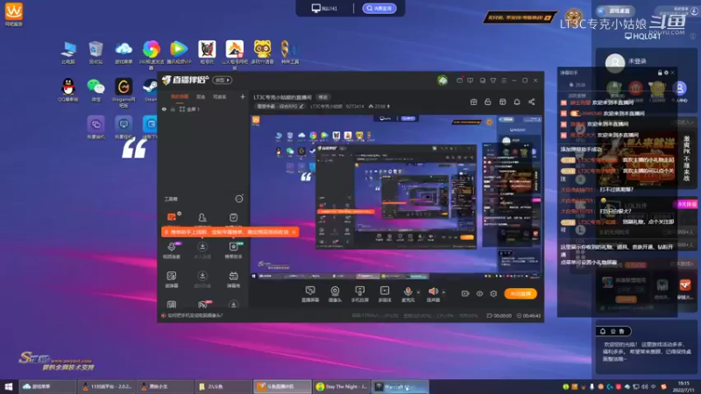Open the QQ penguin desktop icon
701x394 pixels.
click(68, 89)
